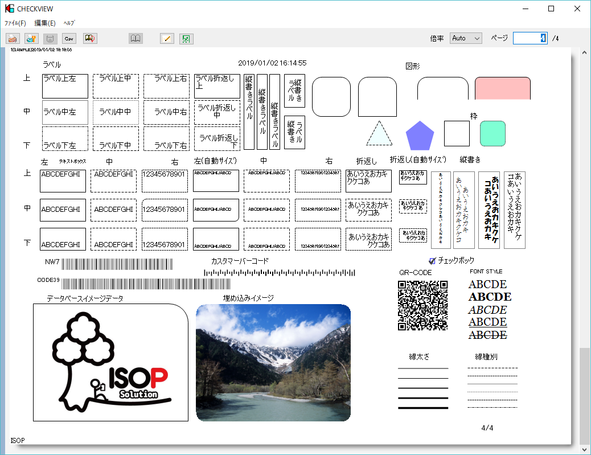Click the 線種別 heading
The image size is (591, 455).
click(486, 356)
